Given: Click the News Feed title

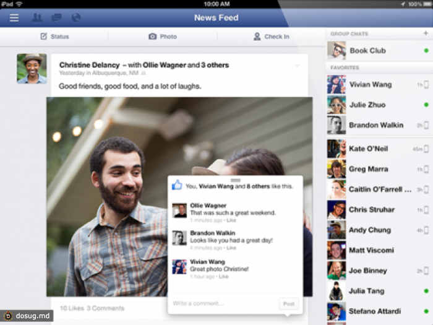Looking at the screenshot, I should tap(216, 18).
